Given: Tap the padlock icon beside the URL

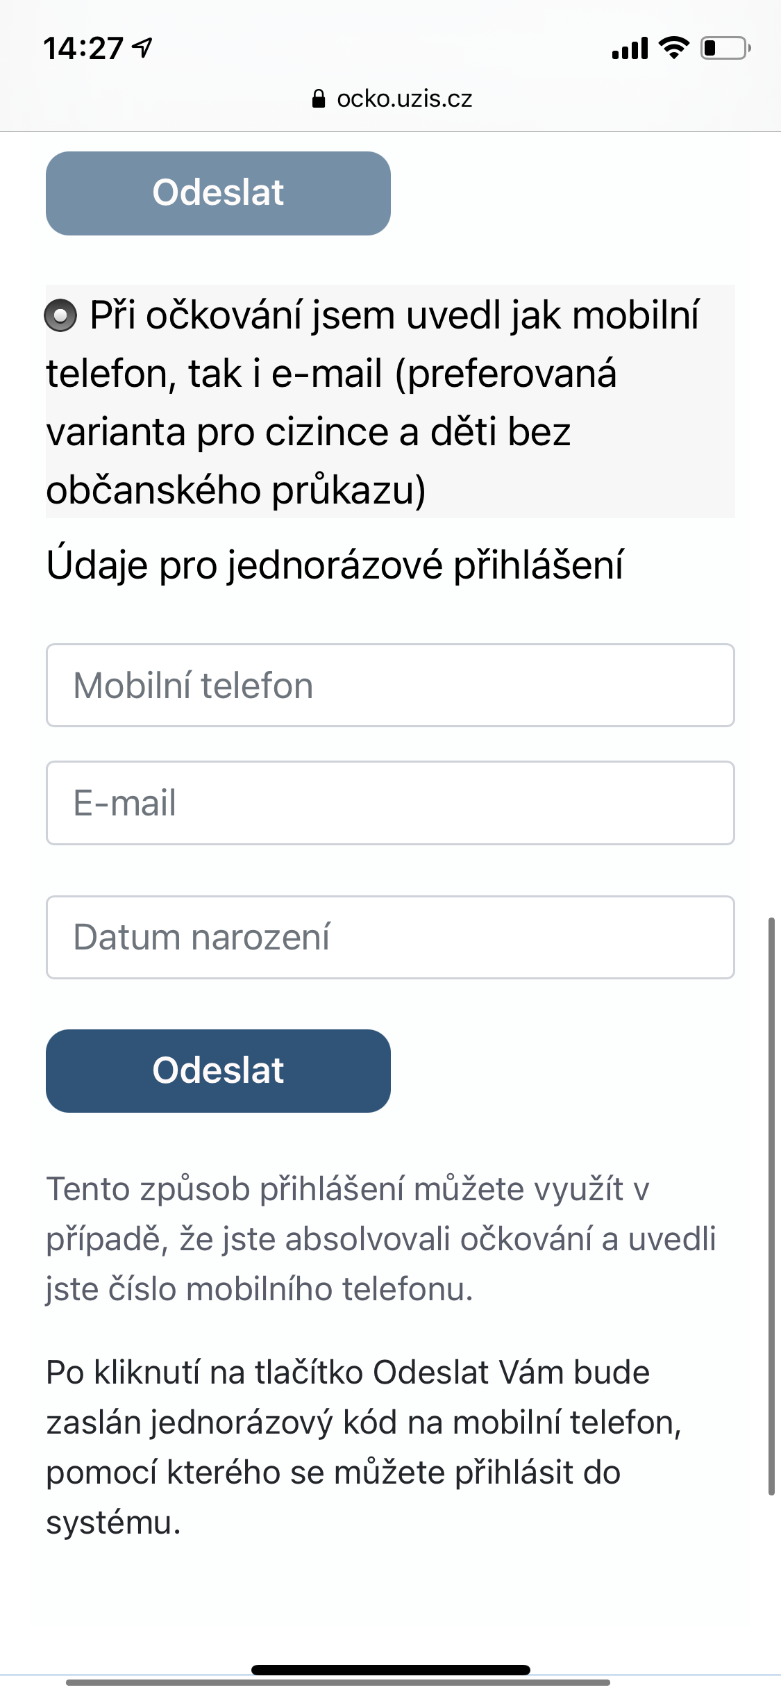Looking at the screenshot, I should [x=319, y=99].
